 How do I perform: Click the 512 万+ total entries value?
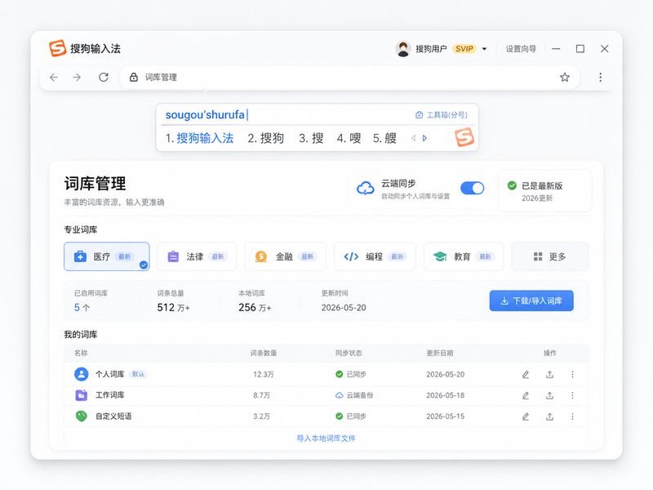(x=173, y=308)
